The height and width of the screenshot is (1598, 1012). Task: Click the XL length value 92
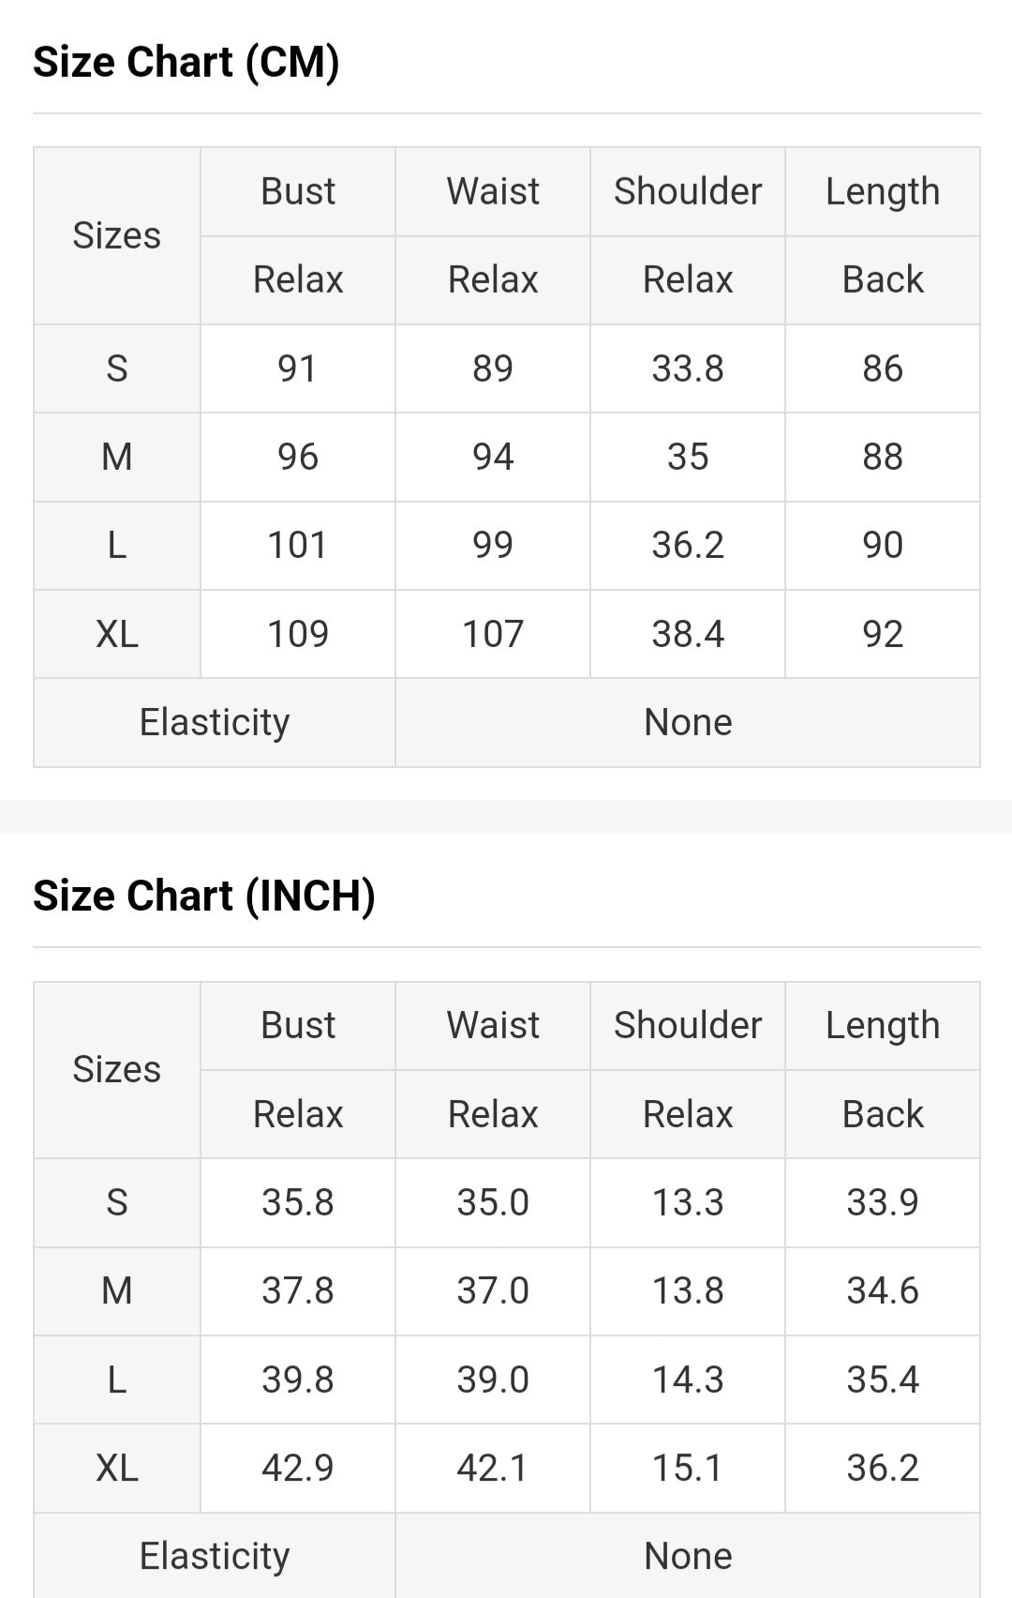[883, 634]
